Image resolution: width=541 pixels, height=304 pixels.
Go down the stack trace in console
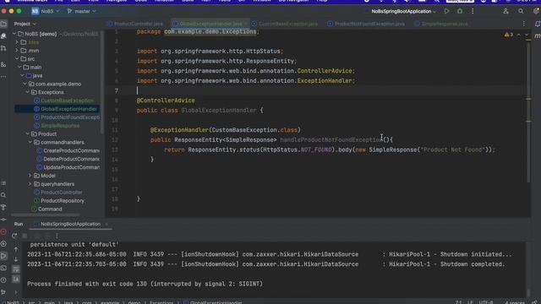16,259
